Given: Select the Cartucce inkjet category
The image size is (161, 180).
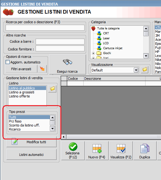Looking at the screenshot, I should pos(113,48).
